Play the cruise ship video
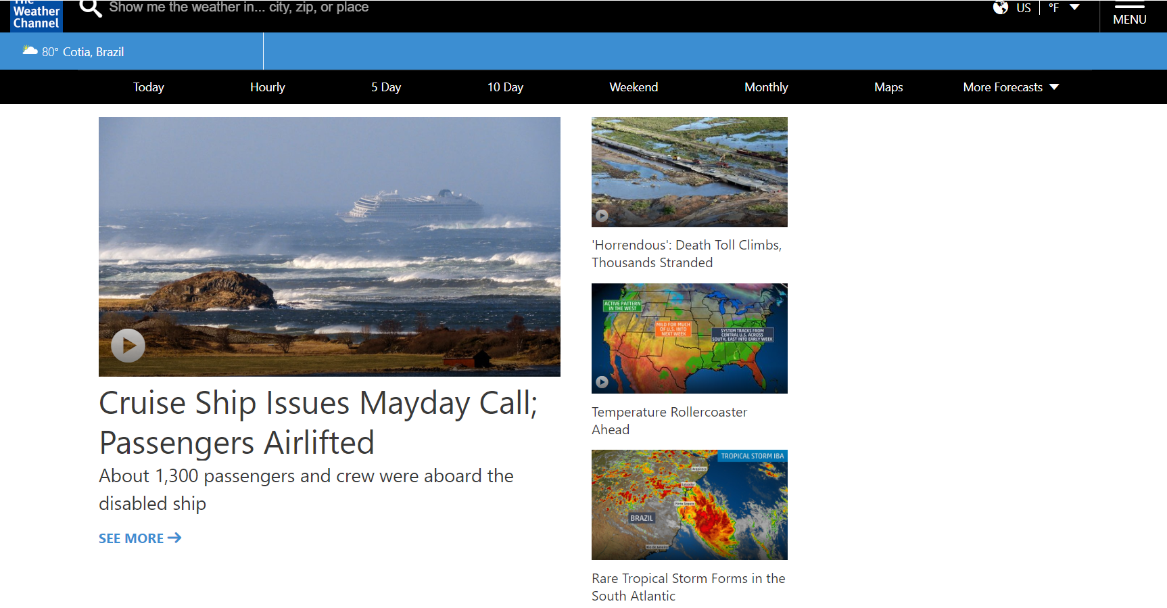The width and height of the screenshot is (1167, 608). [x=128, y=346]
